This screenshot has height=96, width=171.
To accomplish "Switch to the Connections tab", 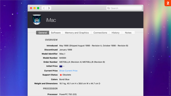I will [x=100, y=33].
